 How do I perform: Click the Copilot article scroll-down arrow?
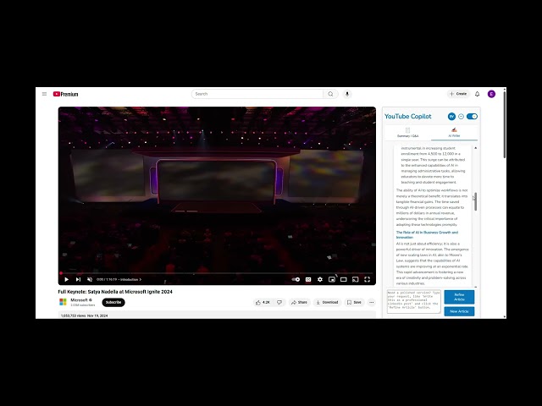pyautogui.click(x=476, y=287)
